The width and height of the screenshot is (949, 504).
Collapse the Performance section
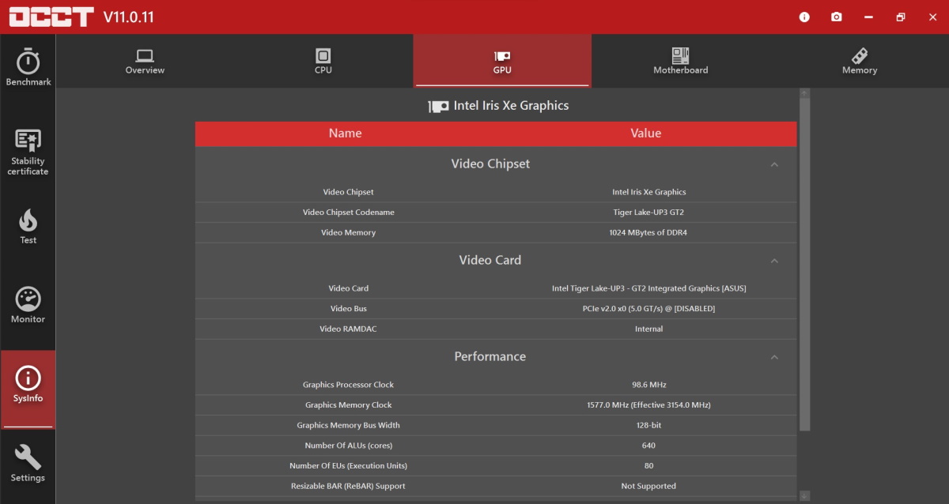[774, 357]
